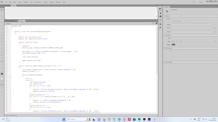Image resolution: width=218 pixels, height=122 pixels.
Task: Click the Publish Settings button
Action: (x=178, y=21)
